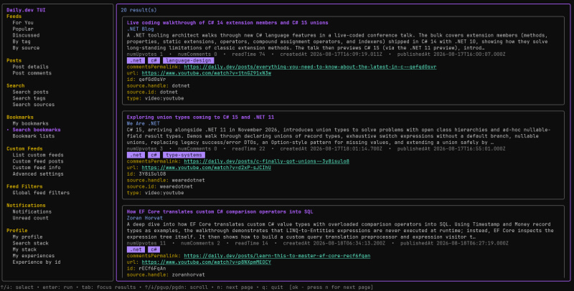Click the id rECf6FqAn value
574x291 pixels.
click(x=152, y=268)
